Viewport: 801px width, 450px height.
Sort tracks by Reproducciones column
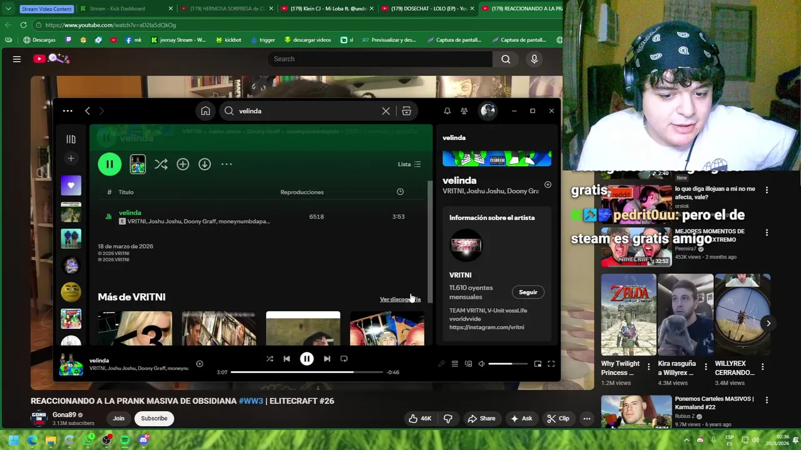302,192
